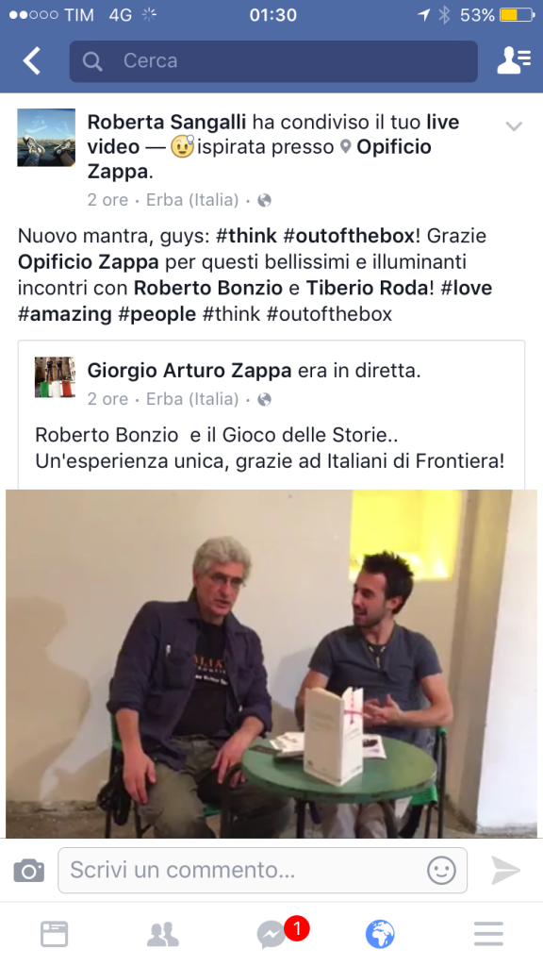Open the Tiberio Roda tagged name
The image size is (543, 966).
pyautogui.click(x=367, y=288)
